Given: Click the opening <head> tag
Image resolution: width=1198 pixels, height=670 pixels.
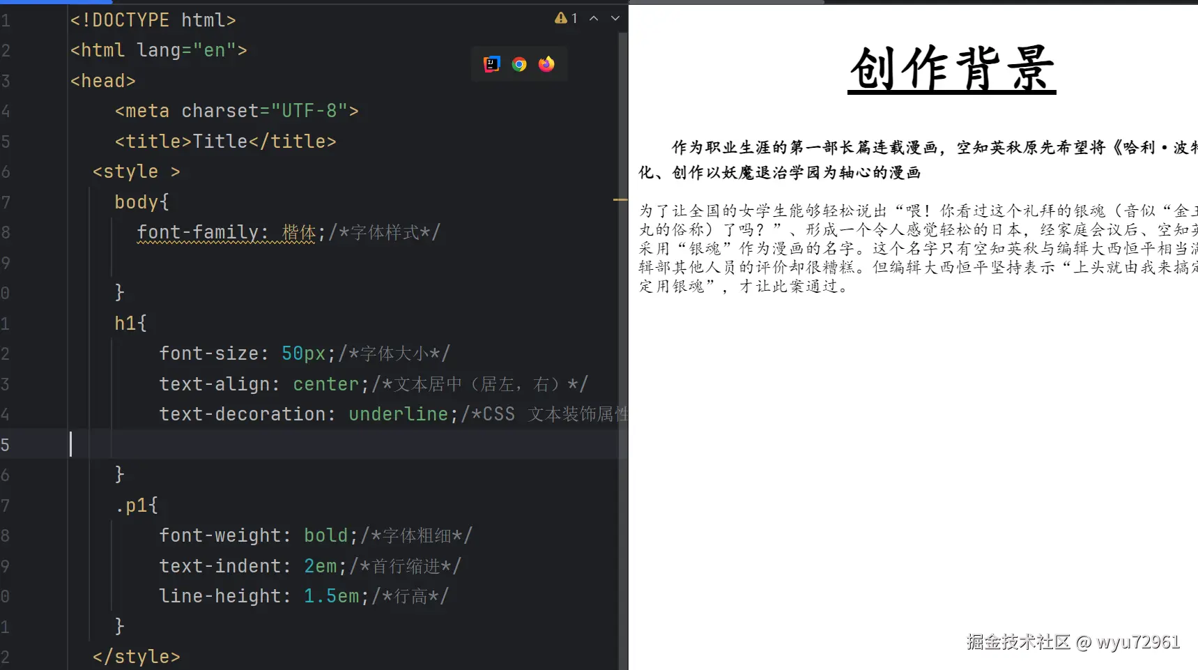Looking at the screenshot, I should pyautogui.click(x=103, y=81).
